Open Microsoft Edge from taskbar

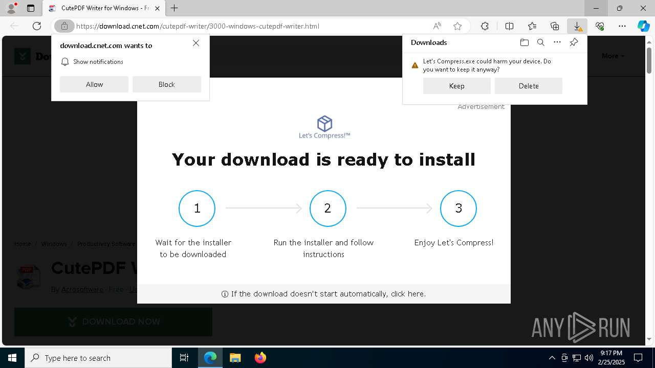point(210,358)
